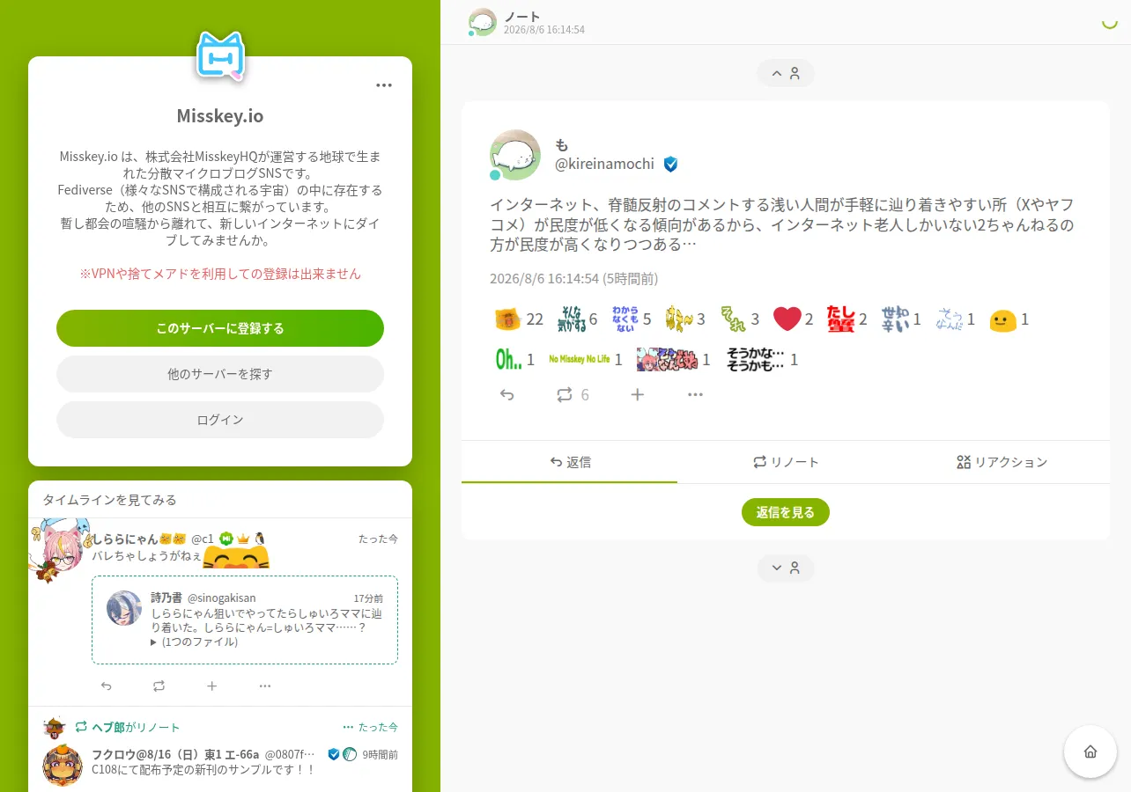Click renote icon on しららにゃん's timeline post
This screenshot has height=792, width=1131.
(159, 686)
